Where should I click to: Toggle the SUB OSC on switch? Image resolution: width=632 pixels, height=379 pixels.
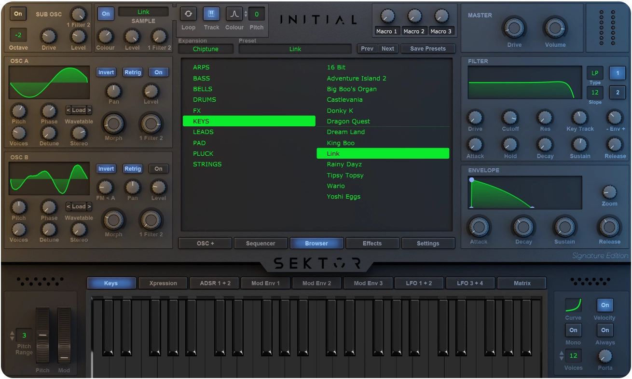click(18, 14)
